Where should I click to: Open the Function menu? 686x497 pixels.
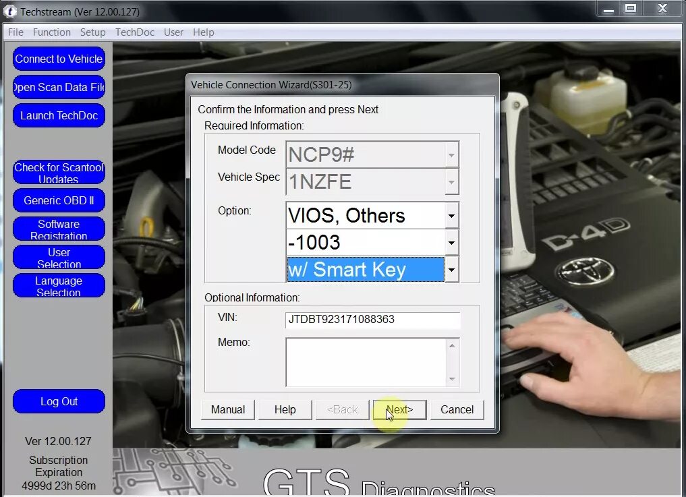(52, 32)
